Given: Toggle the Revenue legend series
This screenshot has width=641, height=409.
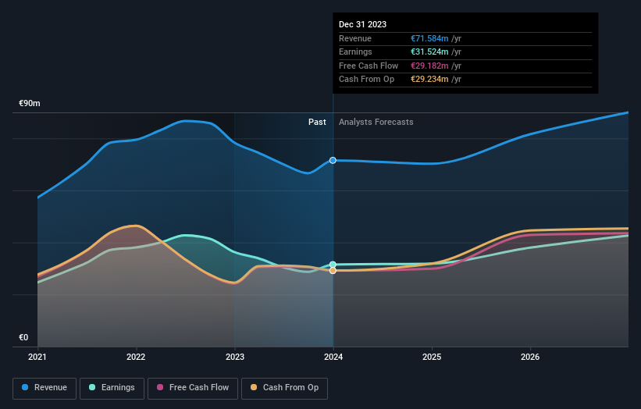Looking at the screenshot, I should pyautogui.click(x=45, y=388).
